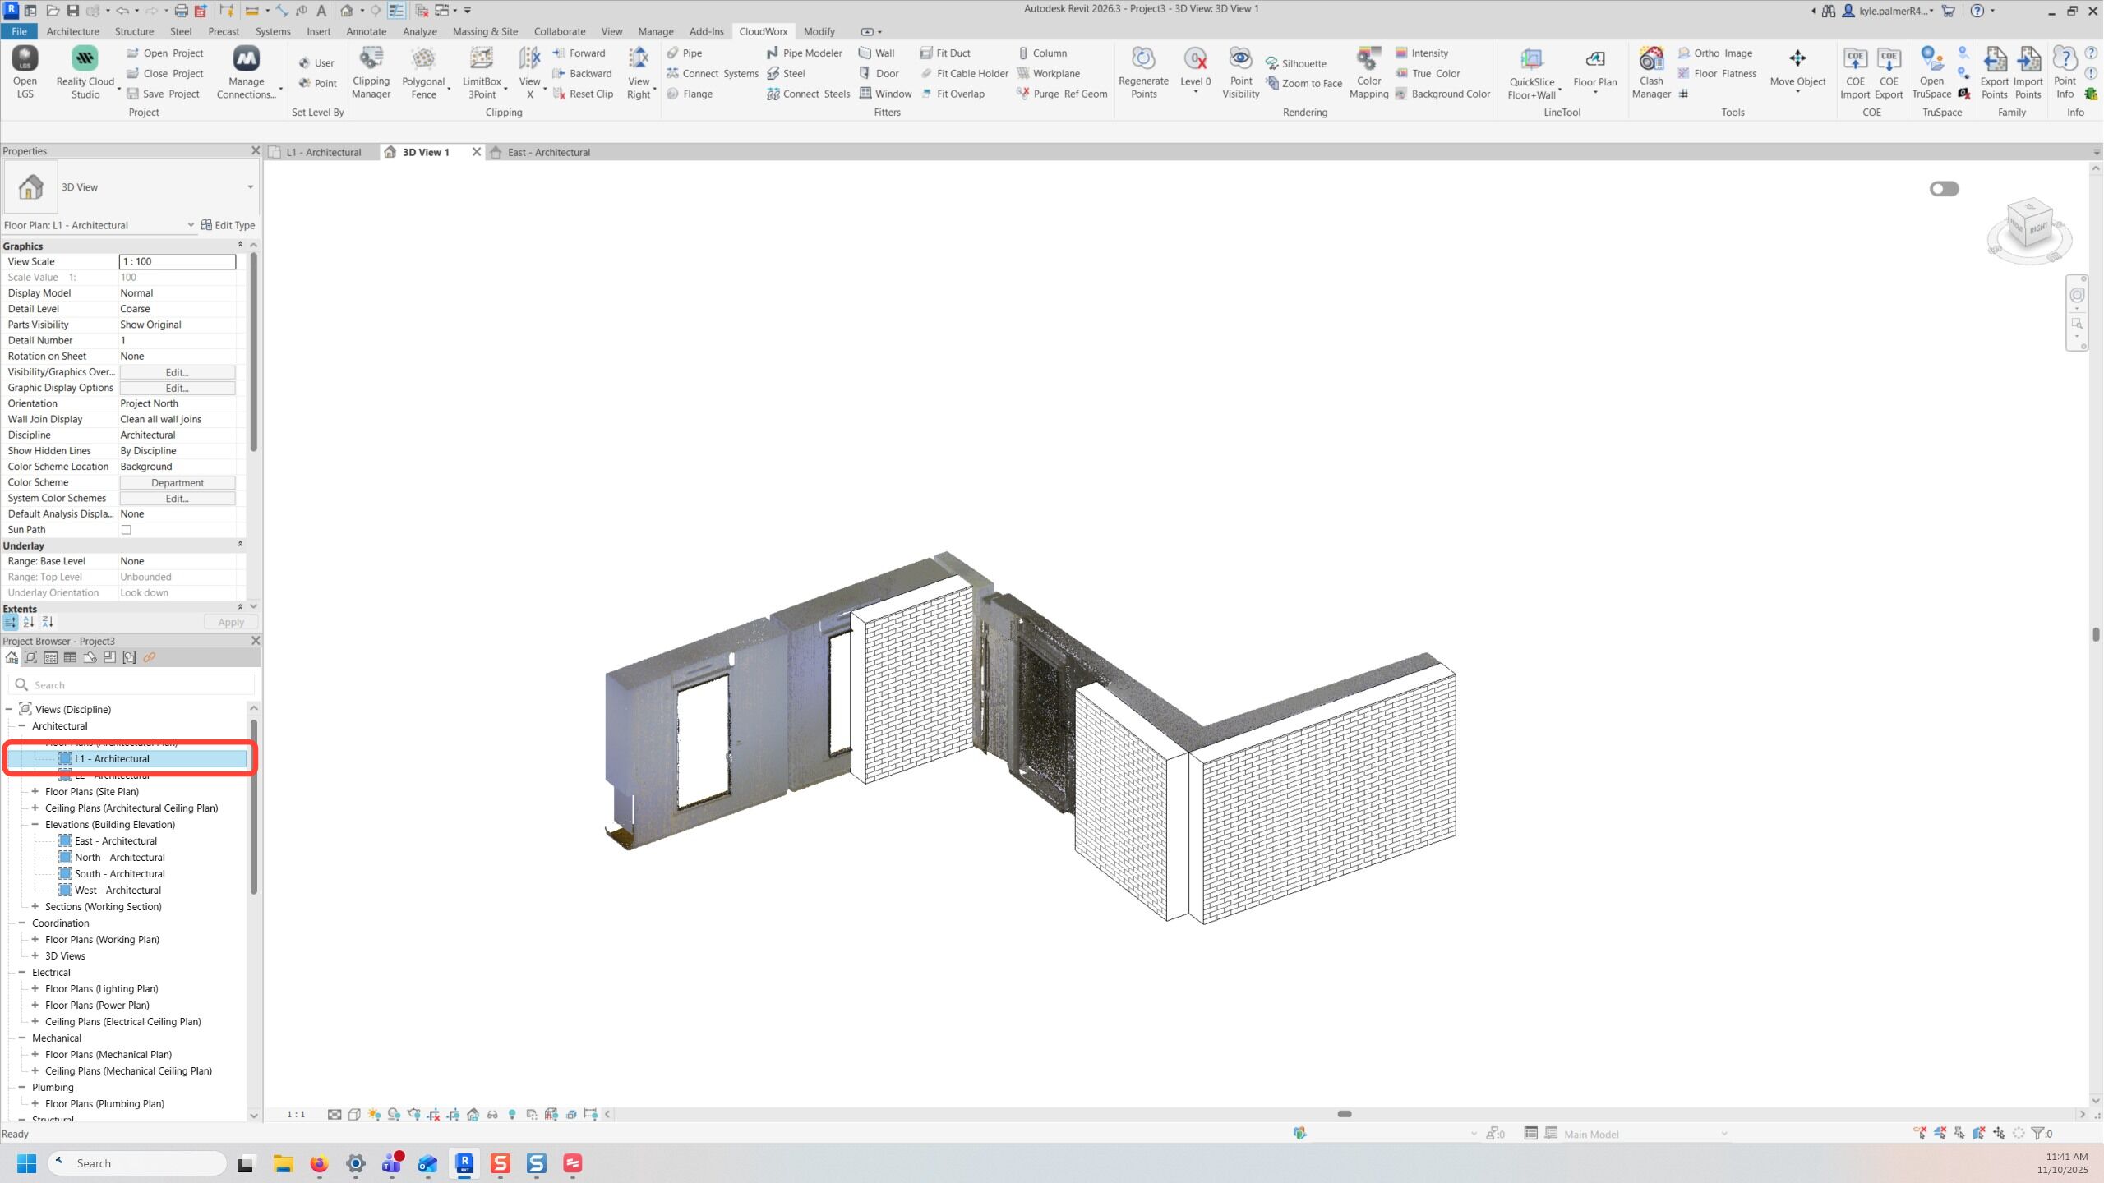Open Firefox from the taskbar
This screenshot has height=1183, width=2104.
(319, 1163)
